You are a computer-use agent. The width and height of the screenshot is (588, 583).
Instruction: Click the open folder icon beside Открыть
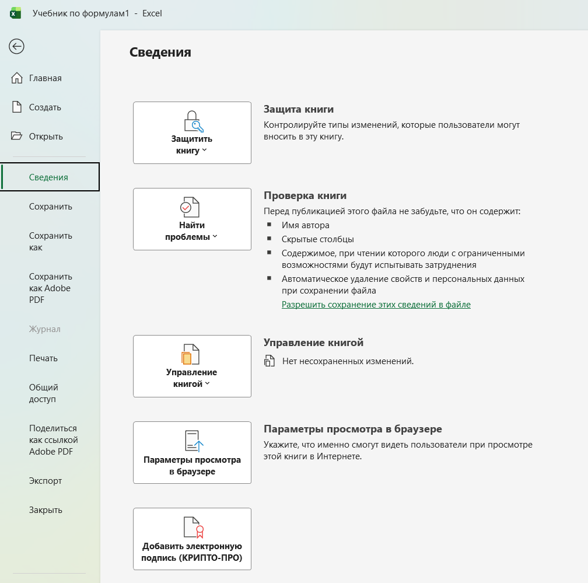tap(16, 136)
